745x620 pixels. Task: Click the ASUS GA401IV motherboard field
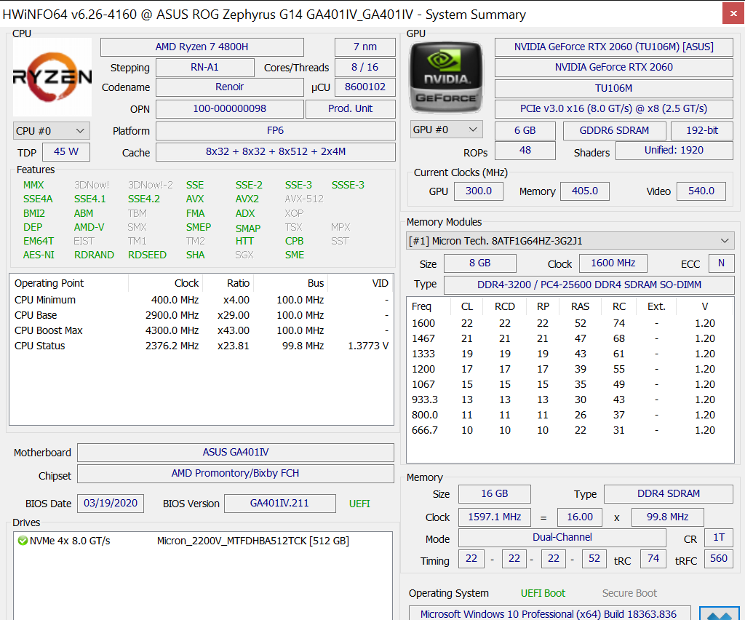[235, 453]
